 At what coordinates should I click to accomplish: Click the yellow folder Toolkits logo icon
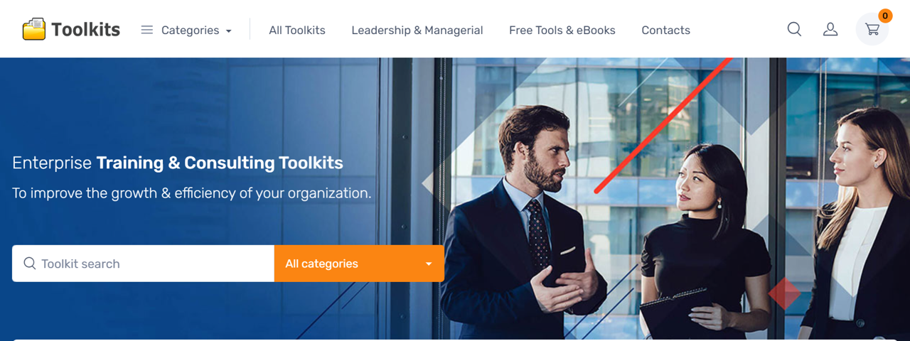tap(34, 29)
